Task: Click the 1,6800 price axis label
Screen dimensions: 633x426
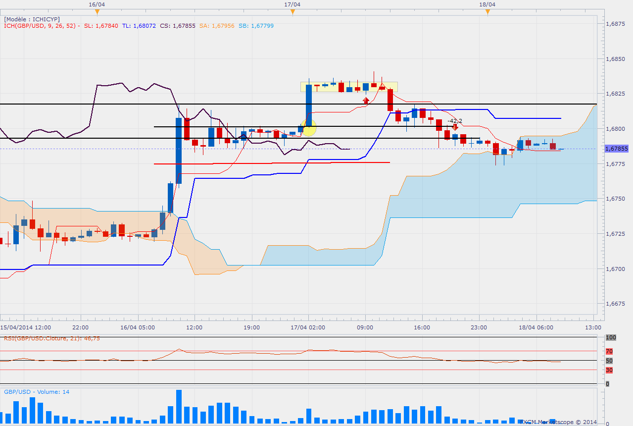Action: point(615,129)
